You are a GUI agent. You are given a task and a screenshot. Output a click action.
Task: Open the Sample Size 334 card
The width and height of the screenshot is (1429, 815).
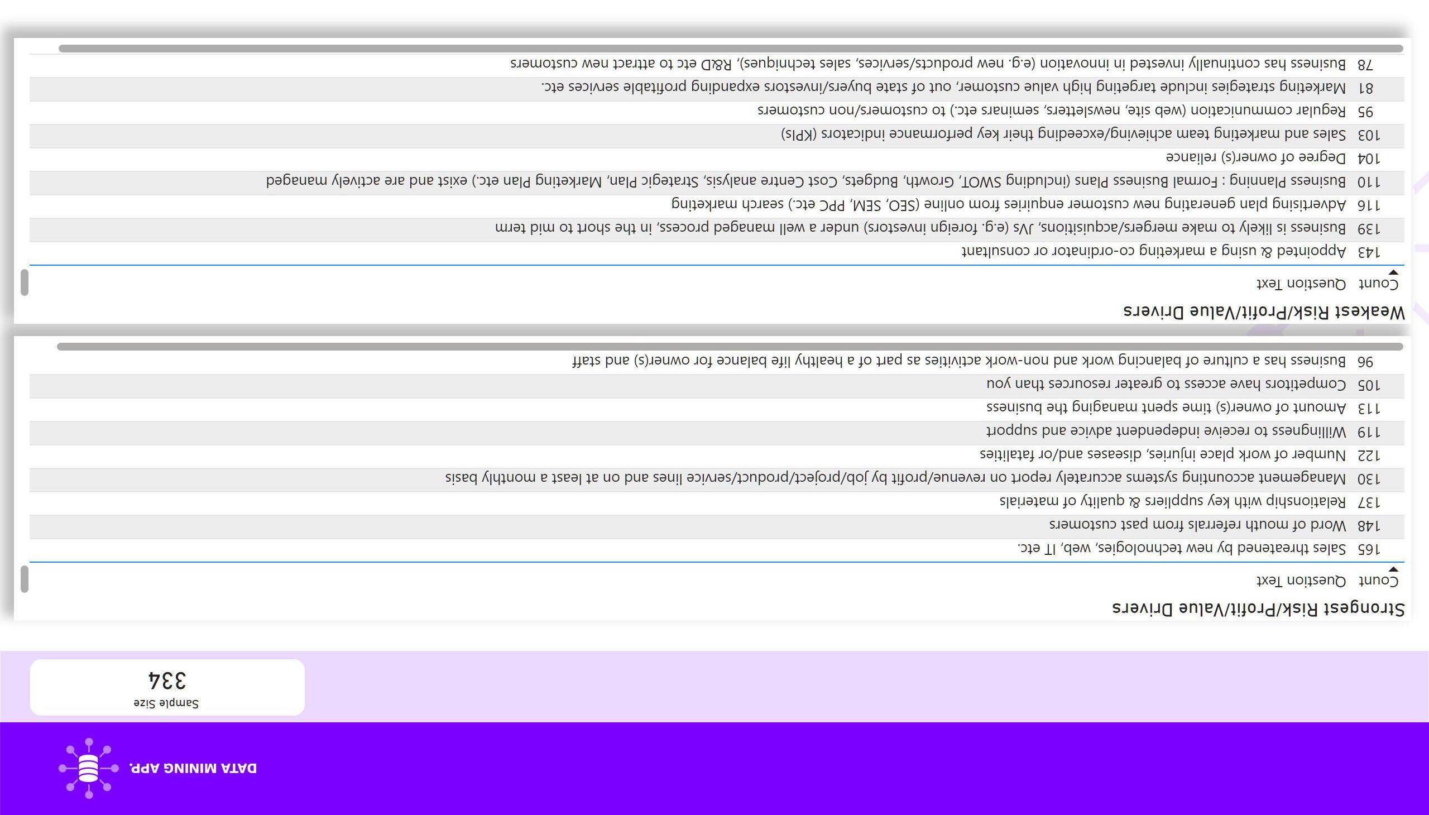167,687
